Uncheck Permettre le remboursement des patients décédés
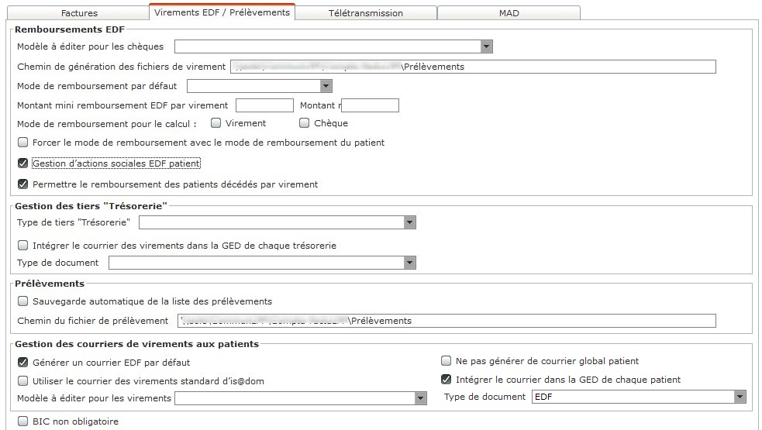Viewport: 762px width, 430px height. pyautogui.click(x=22, y=184)
